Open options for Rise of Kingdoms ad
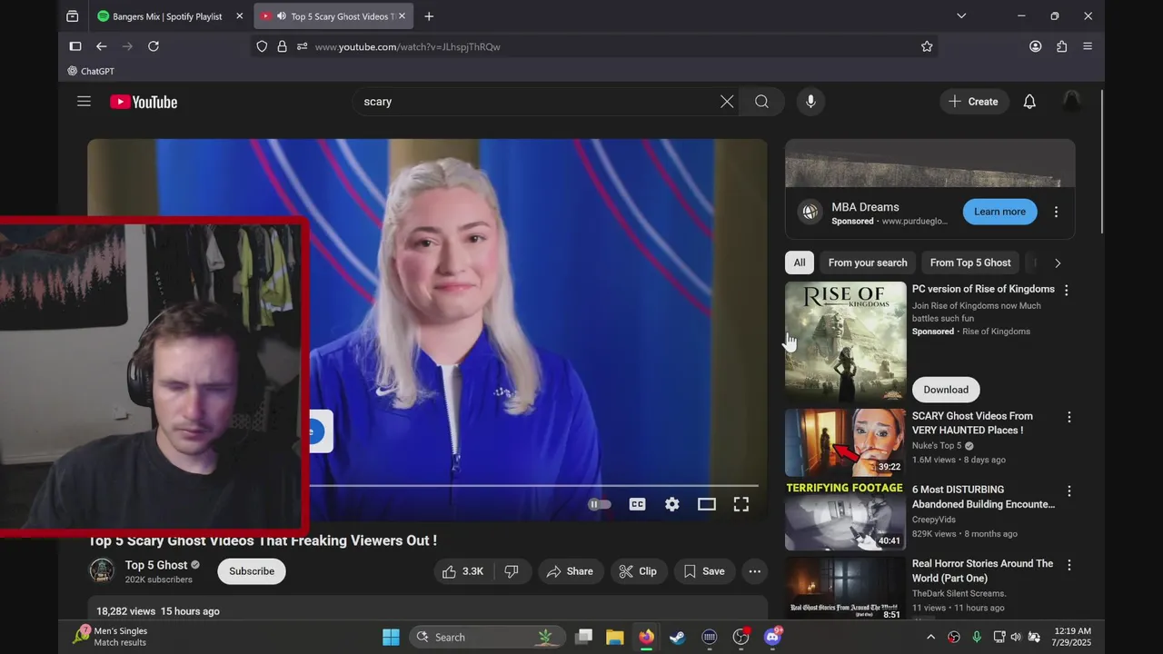Viewport: 1163px width, 654px height. (1067, 290)
